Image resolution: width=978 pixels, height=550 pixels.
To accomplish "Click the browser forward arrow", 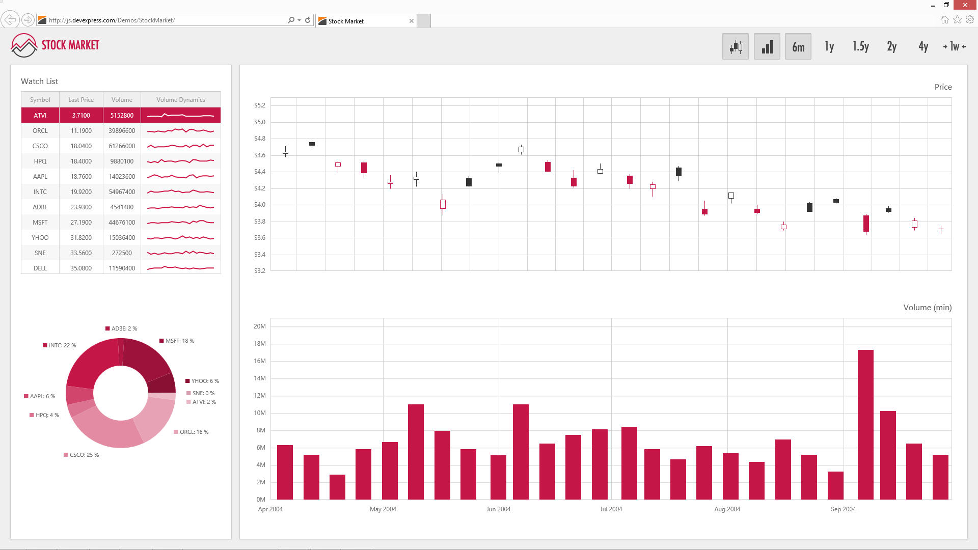I will pos(28,20).
